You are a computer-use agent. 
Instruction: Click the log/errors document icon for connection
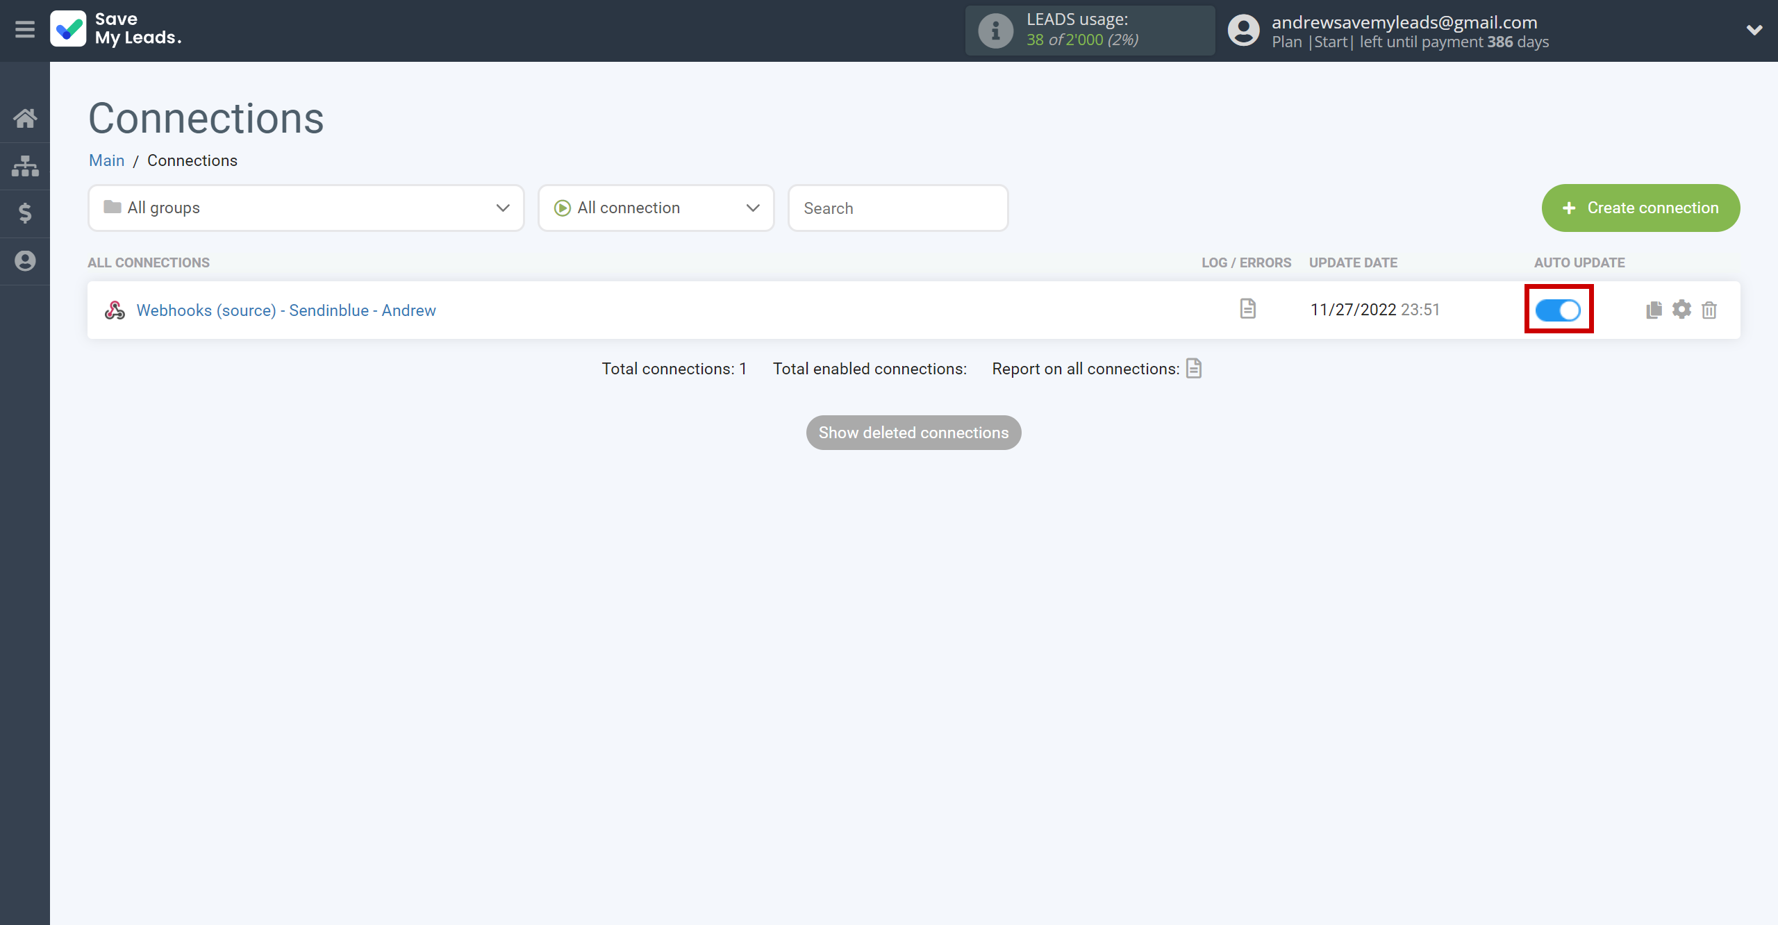[1247, 309]
